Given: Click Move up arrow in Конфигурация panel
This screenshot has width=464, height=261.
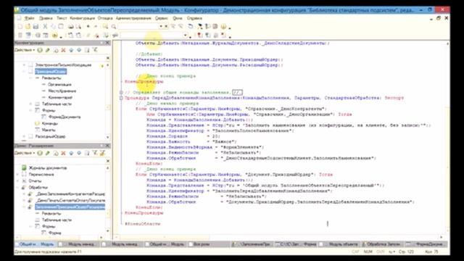Looking at the screenshot, I should coord(71,50).
